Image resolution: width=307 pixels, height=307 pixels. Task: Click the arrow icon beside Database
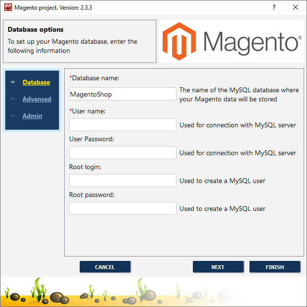[x=13, y=82]
